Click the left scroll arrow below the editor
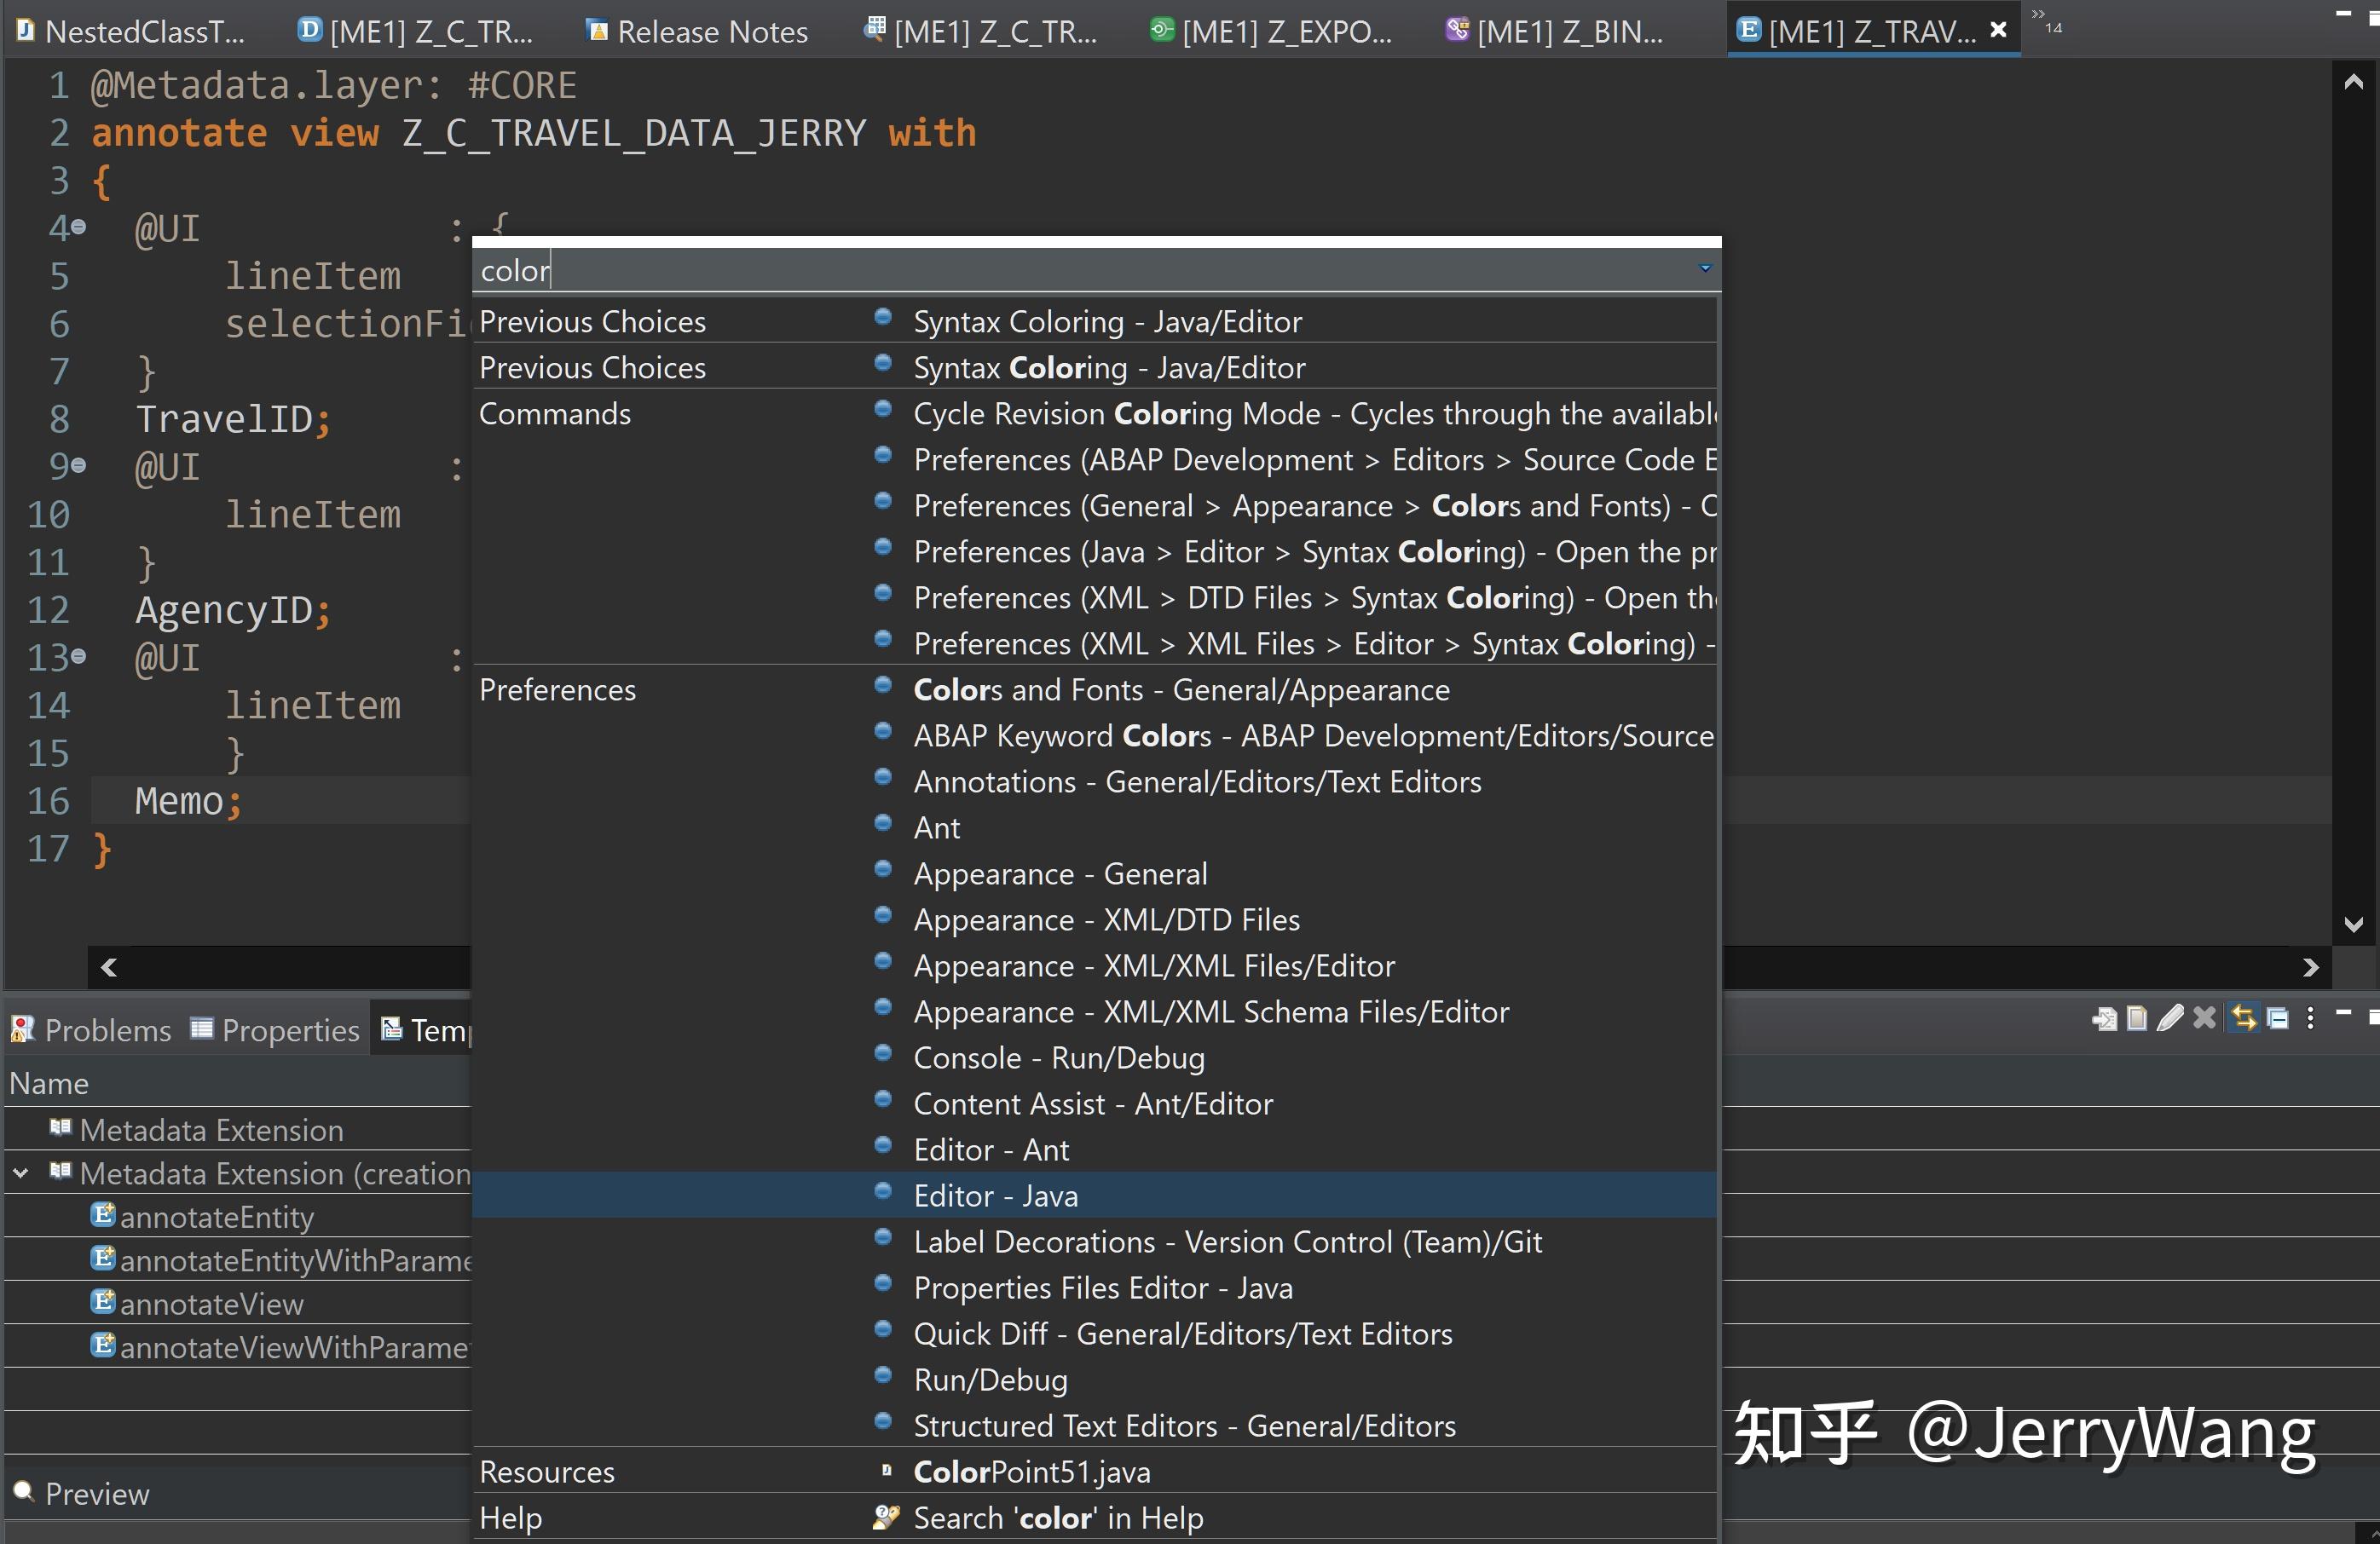This screenshot has width=2380, height=1544. coord(110,967)
